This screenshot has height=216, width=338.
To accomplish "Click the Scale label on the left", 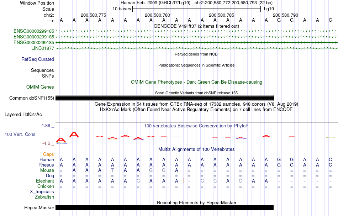I will click(x=48, y=9).
